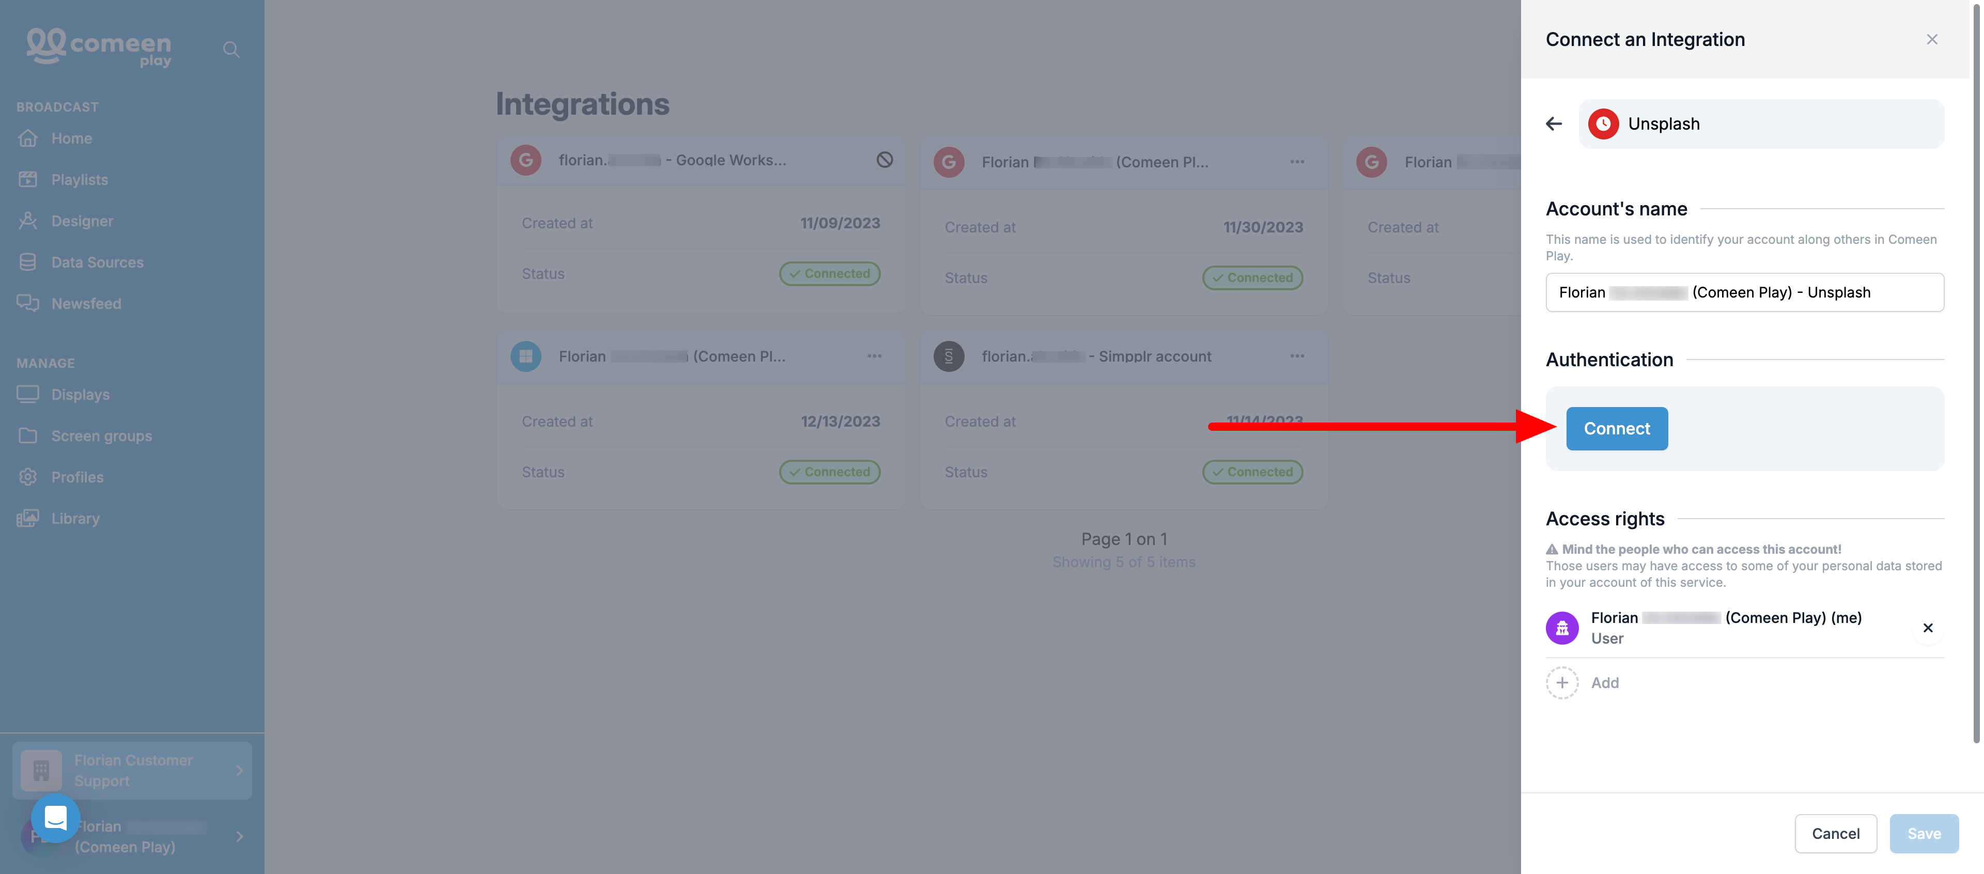Open more options on card created 11/30/2023
Viewport: 1984px width, 874px height.
point(1298,162)
